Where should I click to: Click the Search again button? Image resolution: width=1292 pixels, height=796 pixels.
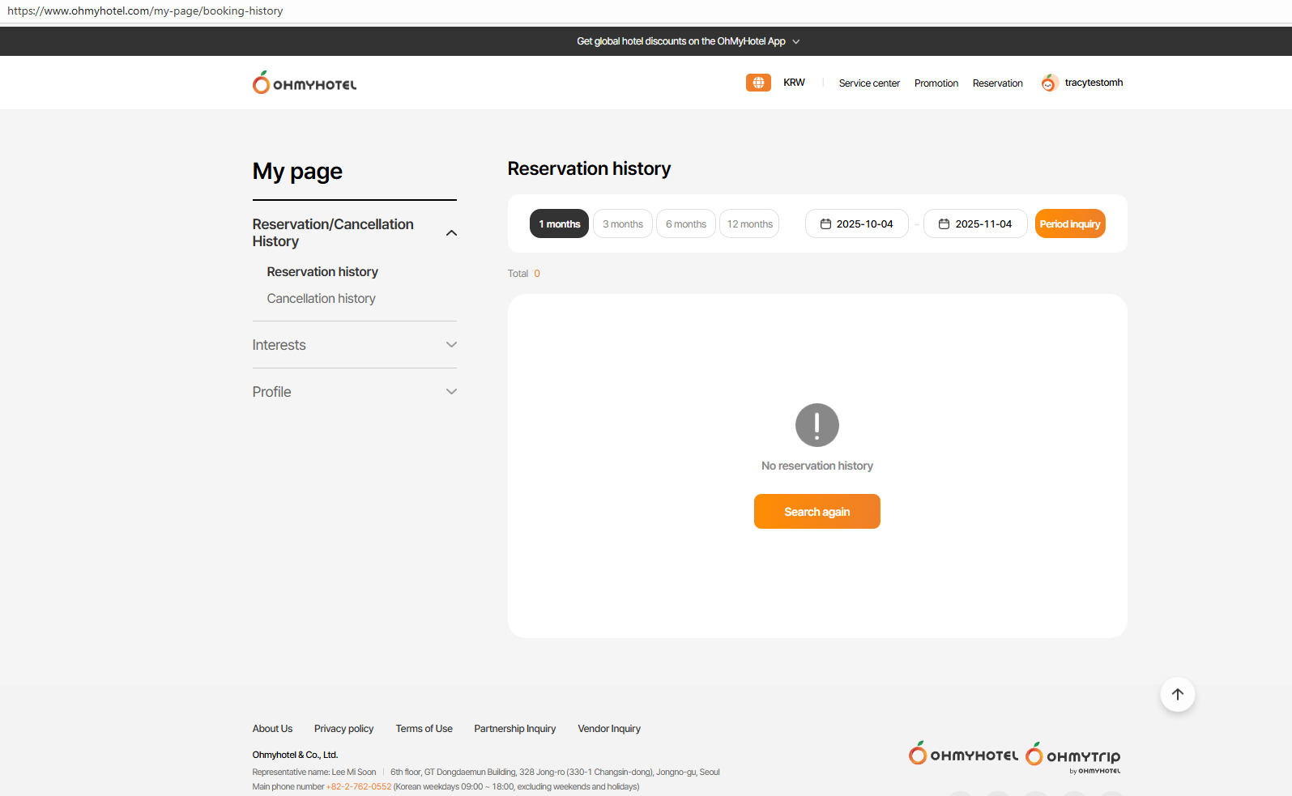coord(817,512)
